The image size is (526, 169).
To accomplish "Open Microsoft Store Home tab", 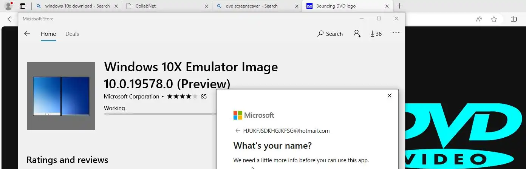I will pyautogui.click(x=48, y=34).
